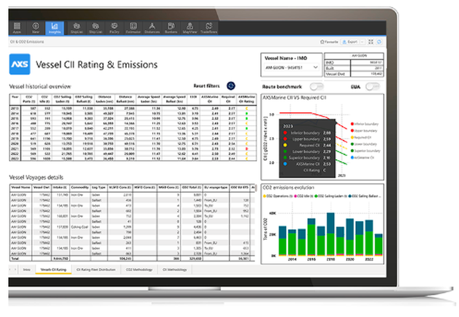
Task: Sort voyages by Vessel Name header
Action: click(21, 187)
